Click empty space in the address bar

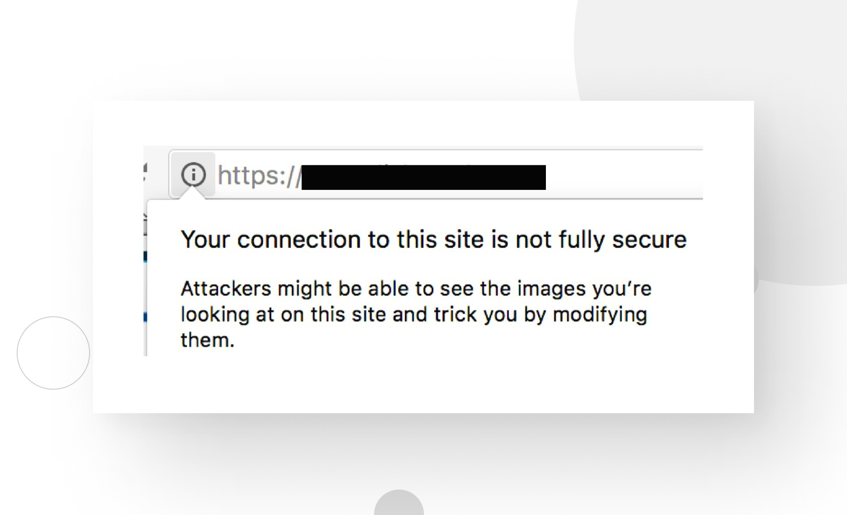pos(624,175)
